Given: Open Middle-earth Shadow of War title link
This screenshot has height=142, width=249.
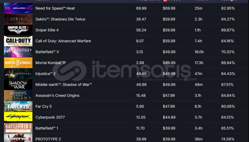Looking at the screenshot, I should tap(64, 85).
